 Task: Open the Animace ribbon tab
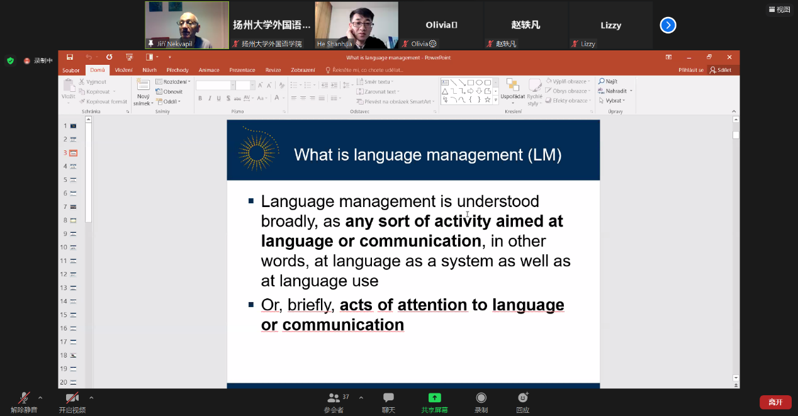[209, 70]
